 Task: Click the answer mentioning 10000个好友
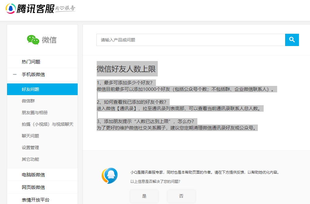pos(185,89)
